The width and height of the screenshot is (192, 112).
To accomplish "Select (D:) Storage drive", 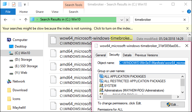I will point(23,60).
